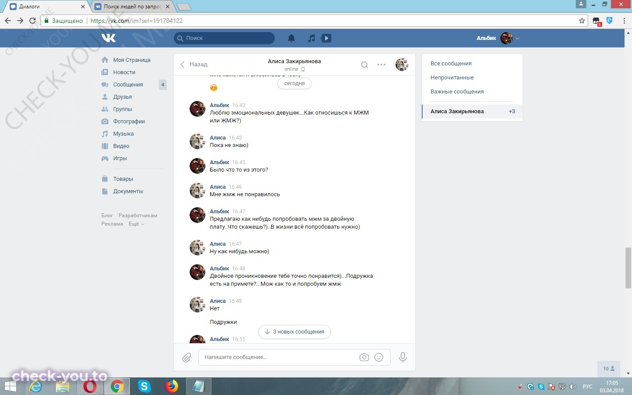Open the three-dots conversation actions menu

[x=381, y=65]
